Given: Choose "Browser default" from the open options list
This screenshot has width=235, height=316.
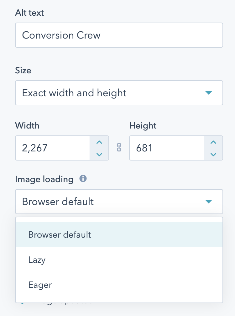Looking at the screenshot, I should click(60, 235).
